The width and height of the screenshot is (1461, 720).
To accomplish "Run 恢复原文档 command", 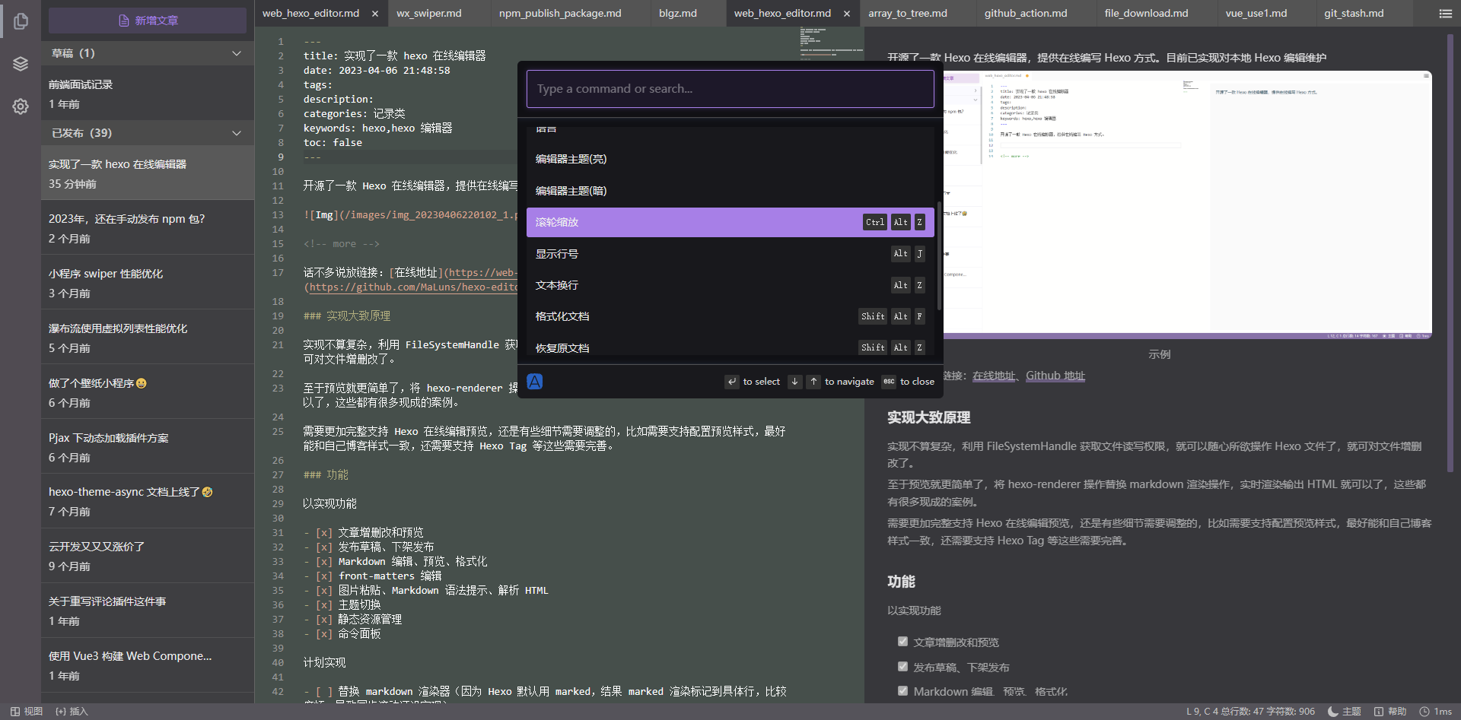I will tap(730, 347).
